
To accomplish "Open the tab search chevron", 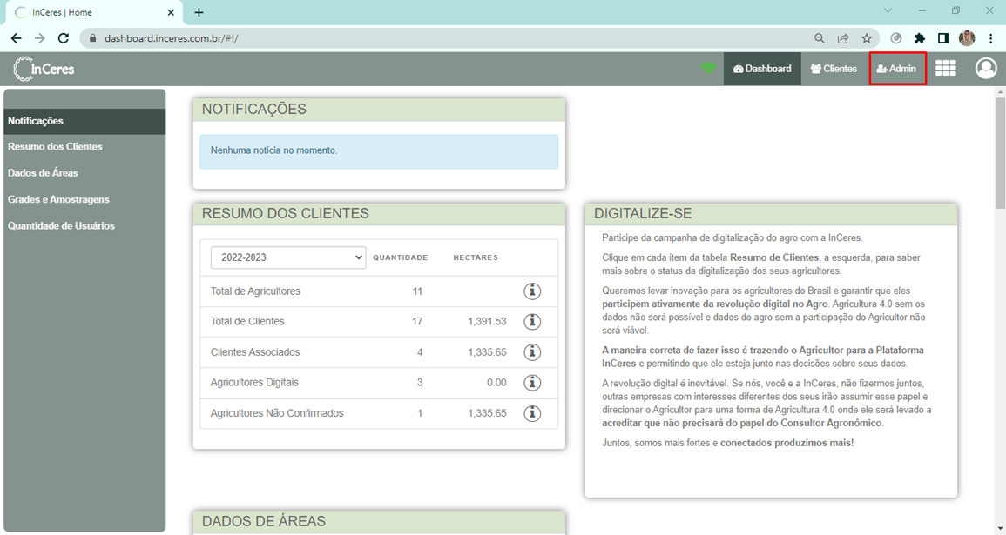I will 888,10.
